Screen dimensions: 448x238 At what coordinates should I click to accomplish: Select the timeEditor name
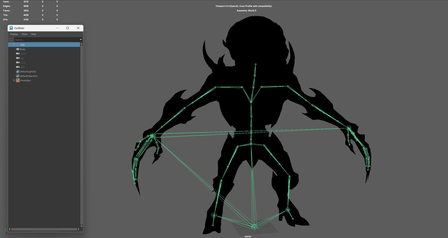[25, 80]
